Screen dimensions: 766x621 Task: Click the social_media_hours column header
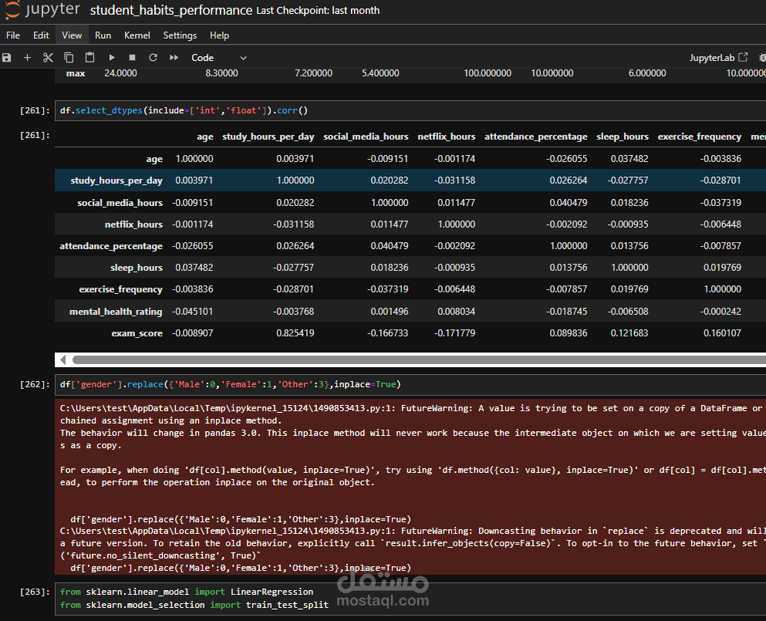point(366,137)
